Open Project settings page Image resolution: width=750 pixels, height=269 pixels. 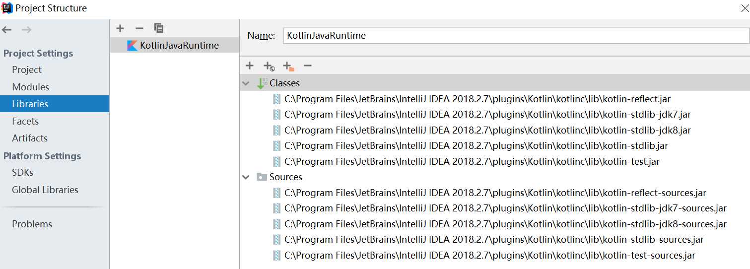tap(27, 70)
